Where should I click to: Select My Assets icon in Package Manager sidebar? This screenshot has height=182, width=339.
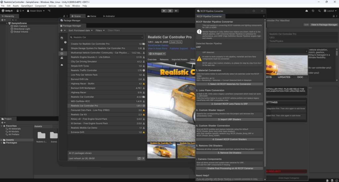coord(61,53)
